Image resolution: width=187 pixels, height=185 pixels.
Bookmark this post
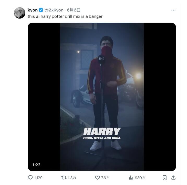(165, 178)
